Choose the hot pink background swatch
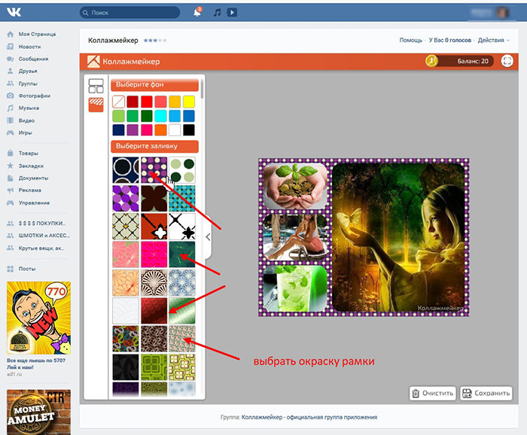This screenshot has width=527, height=435. (147, 129)
